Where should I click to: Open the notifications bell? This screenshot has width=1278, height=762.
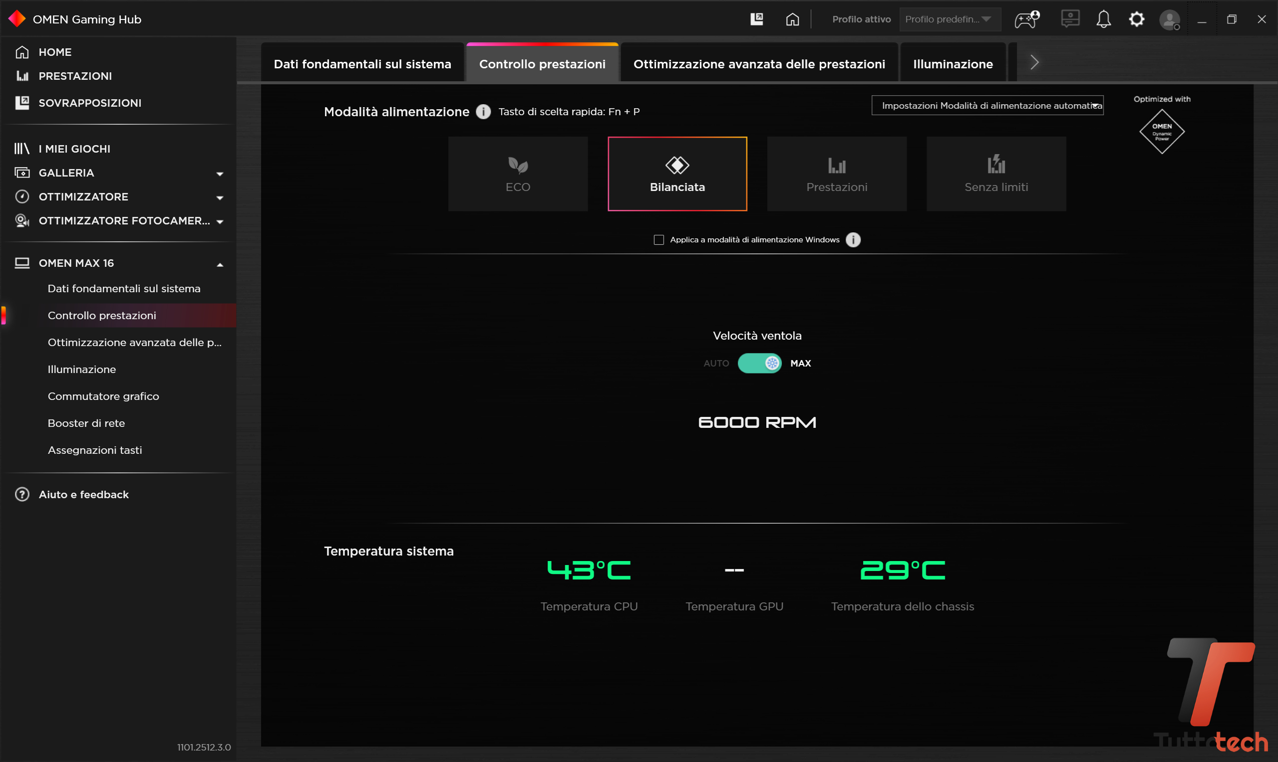coord(1103,19)
